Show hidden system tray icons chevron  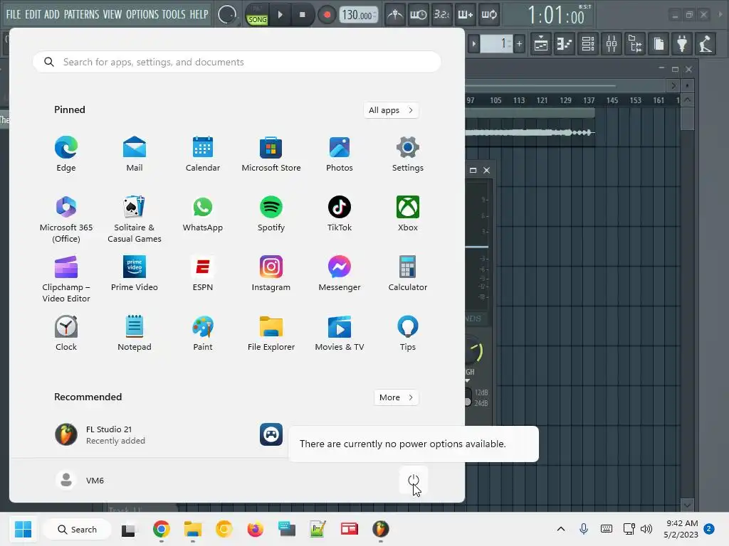point(561,529)
